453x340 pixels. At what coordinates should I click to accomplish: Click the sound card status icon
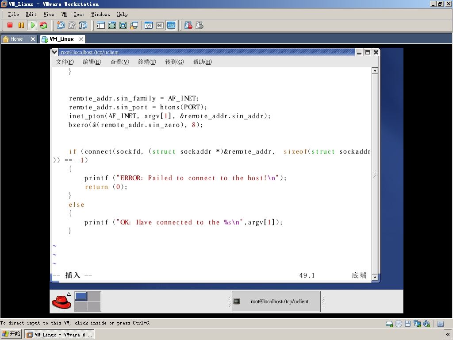426,324
